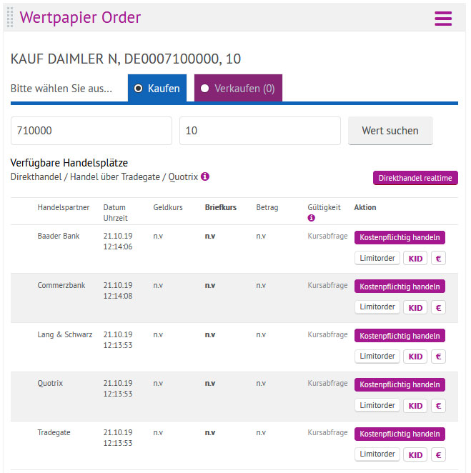Open Limitorder for Baader Bank
Screen dimensions: 471x473
pyautogui.click(x=377, y=258)
